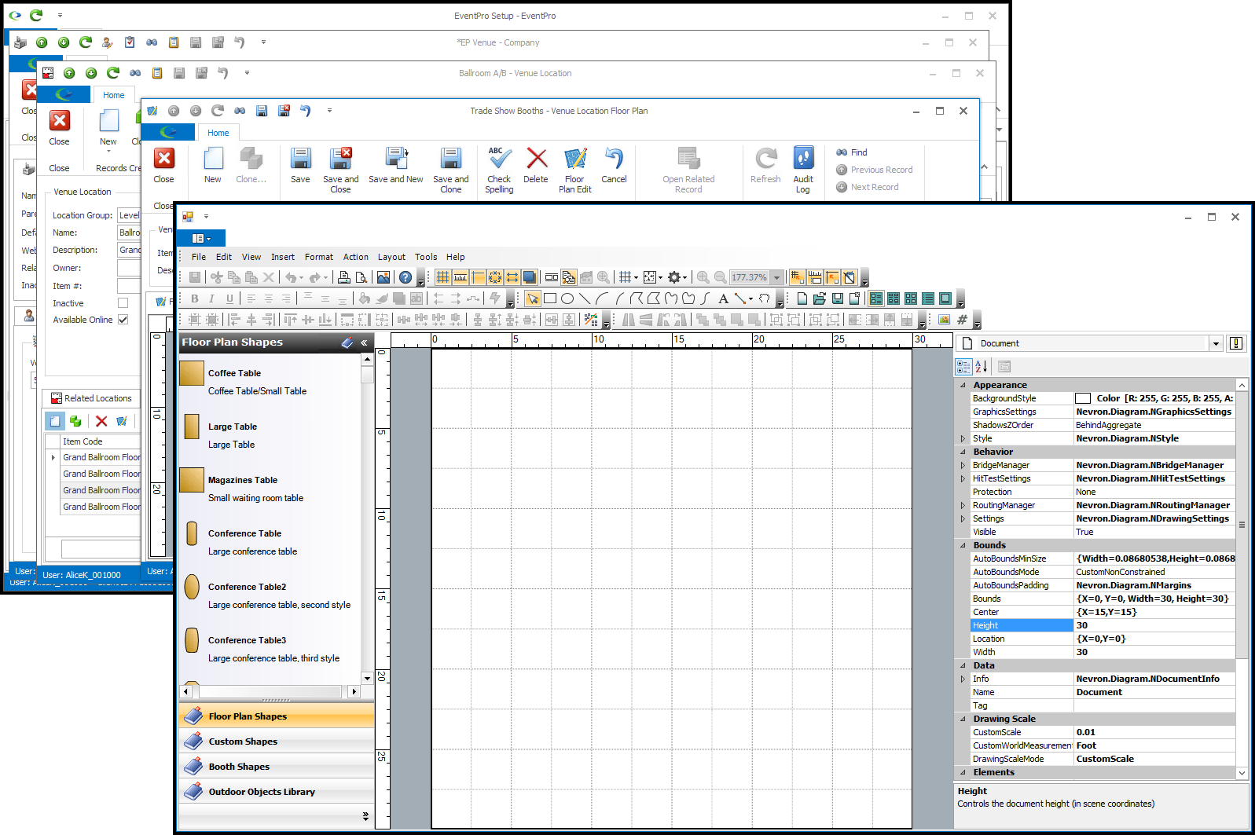
Task: Switch property grid to Categorized view
Action: coord(963,367)
